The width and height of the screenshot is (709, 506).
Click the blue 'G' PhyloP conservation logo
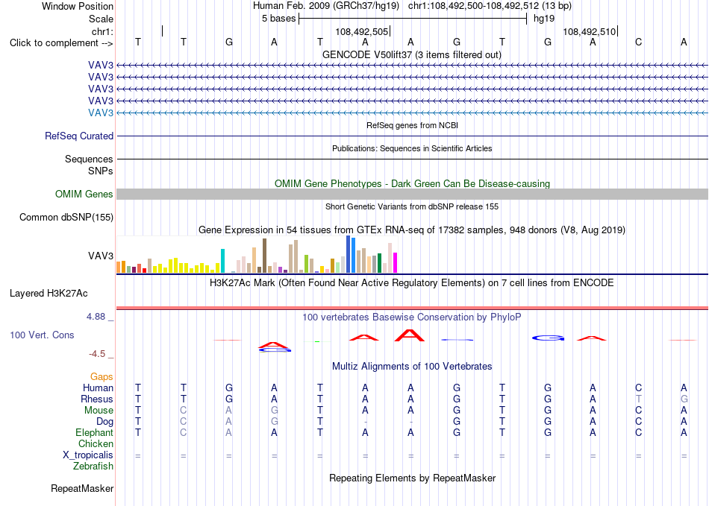pyautogui.click(x=548, y=338)
